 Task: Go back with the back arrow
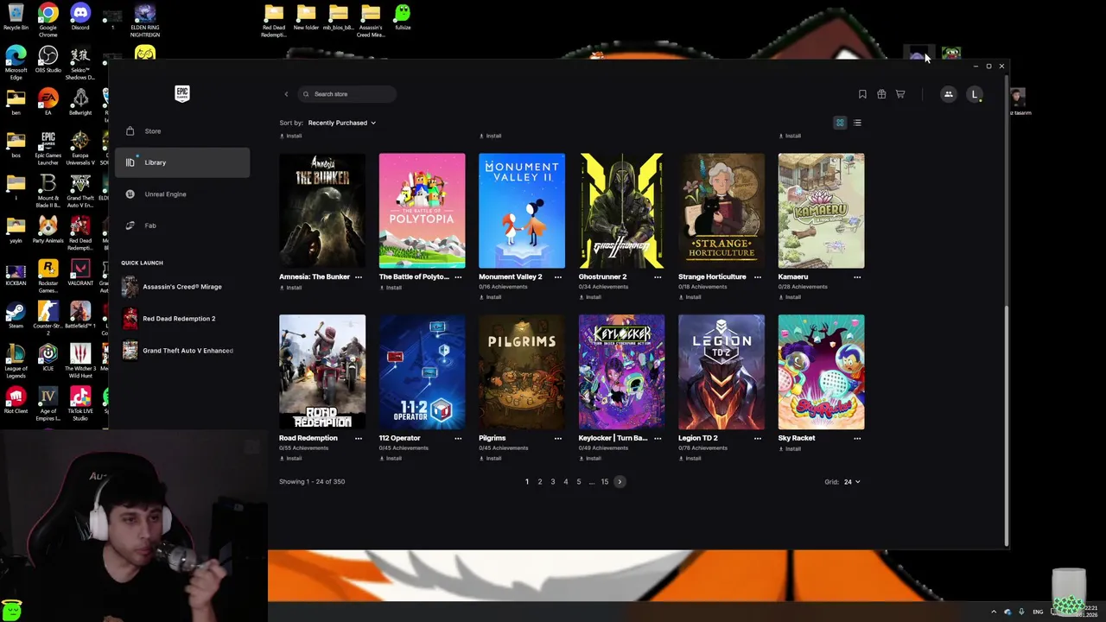click(x=286, y=94)
